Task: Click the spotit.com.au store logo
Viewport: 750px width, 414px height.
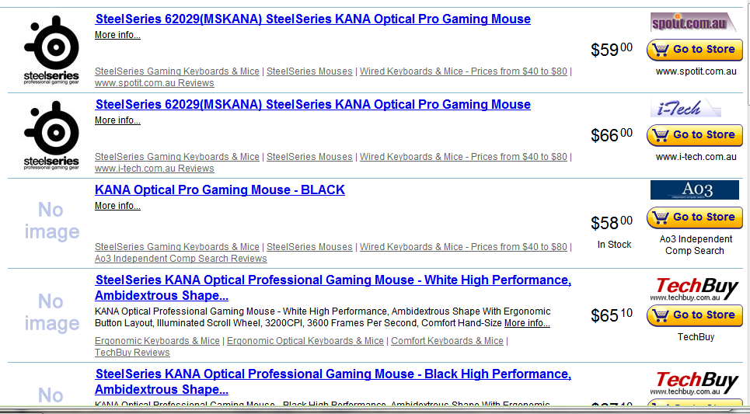Action: tap(693, 23)
